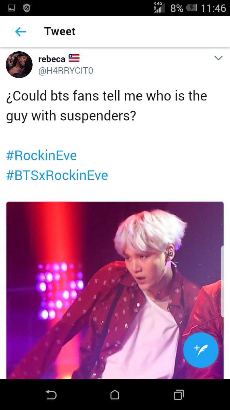This screenshot has height=410, width=230.
Task: Tap the tweet text about suspenders
Action: [107, 106]
